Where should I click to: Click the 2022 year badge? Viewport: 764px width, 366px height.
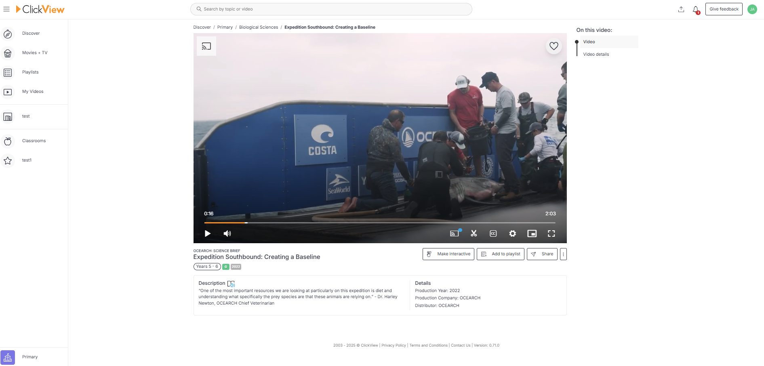pyautogui.click(x=236, y=267)
